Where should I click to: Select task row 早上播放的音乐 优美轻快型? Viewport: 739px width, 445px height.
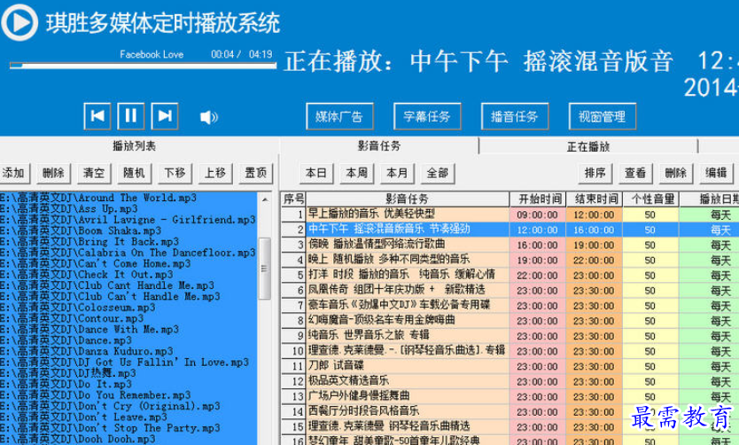pos(408,214)
